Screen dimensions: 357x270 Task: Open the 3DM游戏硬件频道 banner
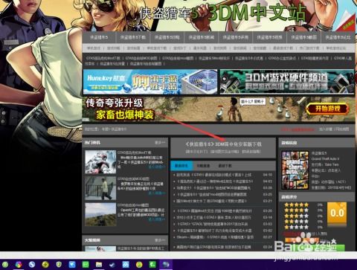click(287, 82)
